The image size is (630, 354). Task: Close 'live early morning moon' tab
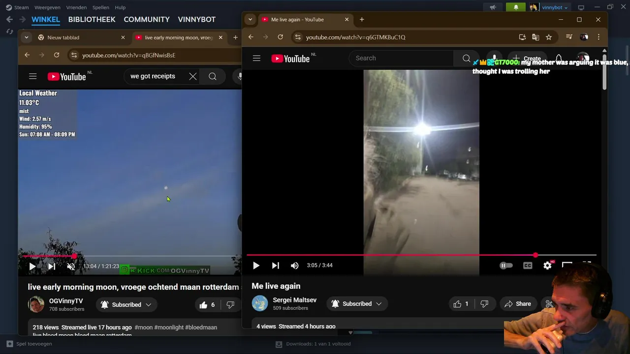click(220, 37)
